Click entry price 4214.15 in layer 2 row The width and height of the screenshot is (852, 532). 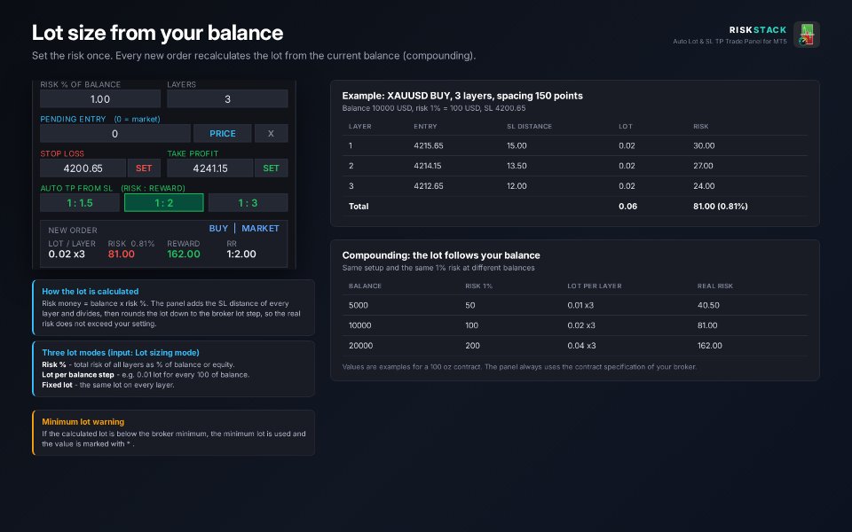428,166
